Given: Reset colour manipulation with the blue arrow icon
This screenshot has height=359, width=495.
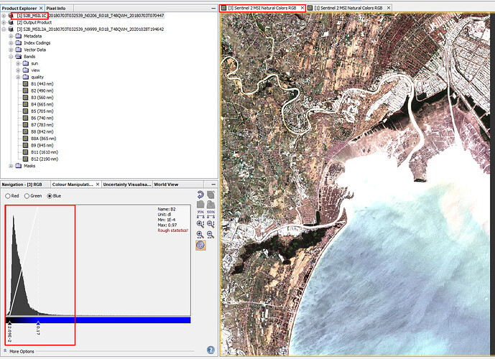Looking at the screenshot, I should click(200, 195).
